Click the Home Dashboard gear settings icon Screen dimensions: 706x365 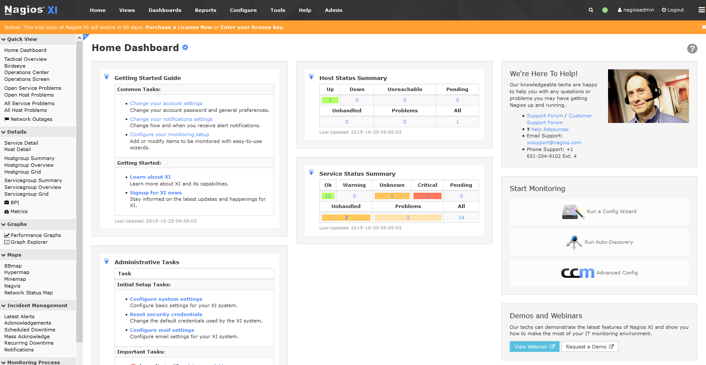[185, 48]
